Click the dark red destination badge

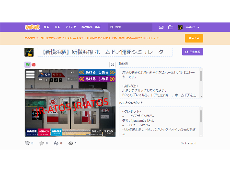[x=58, y=75]
